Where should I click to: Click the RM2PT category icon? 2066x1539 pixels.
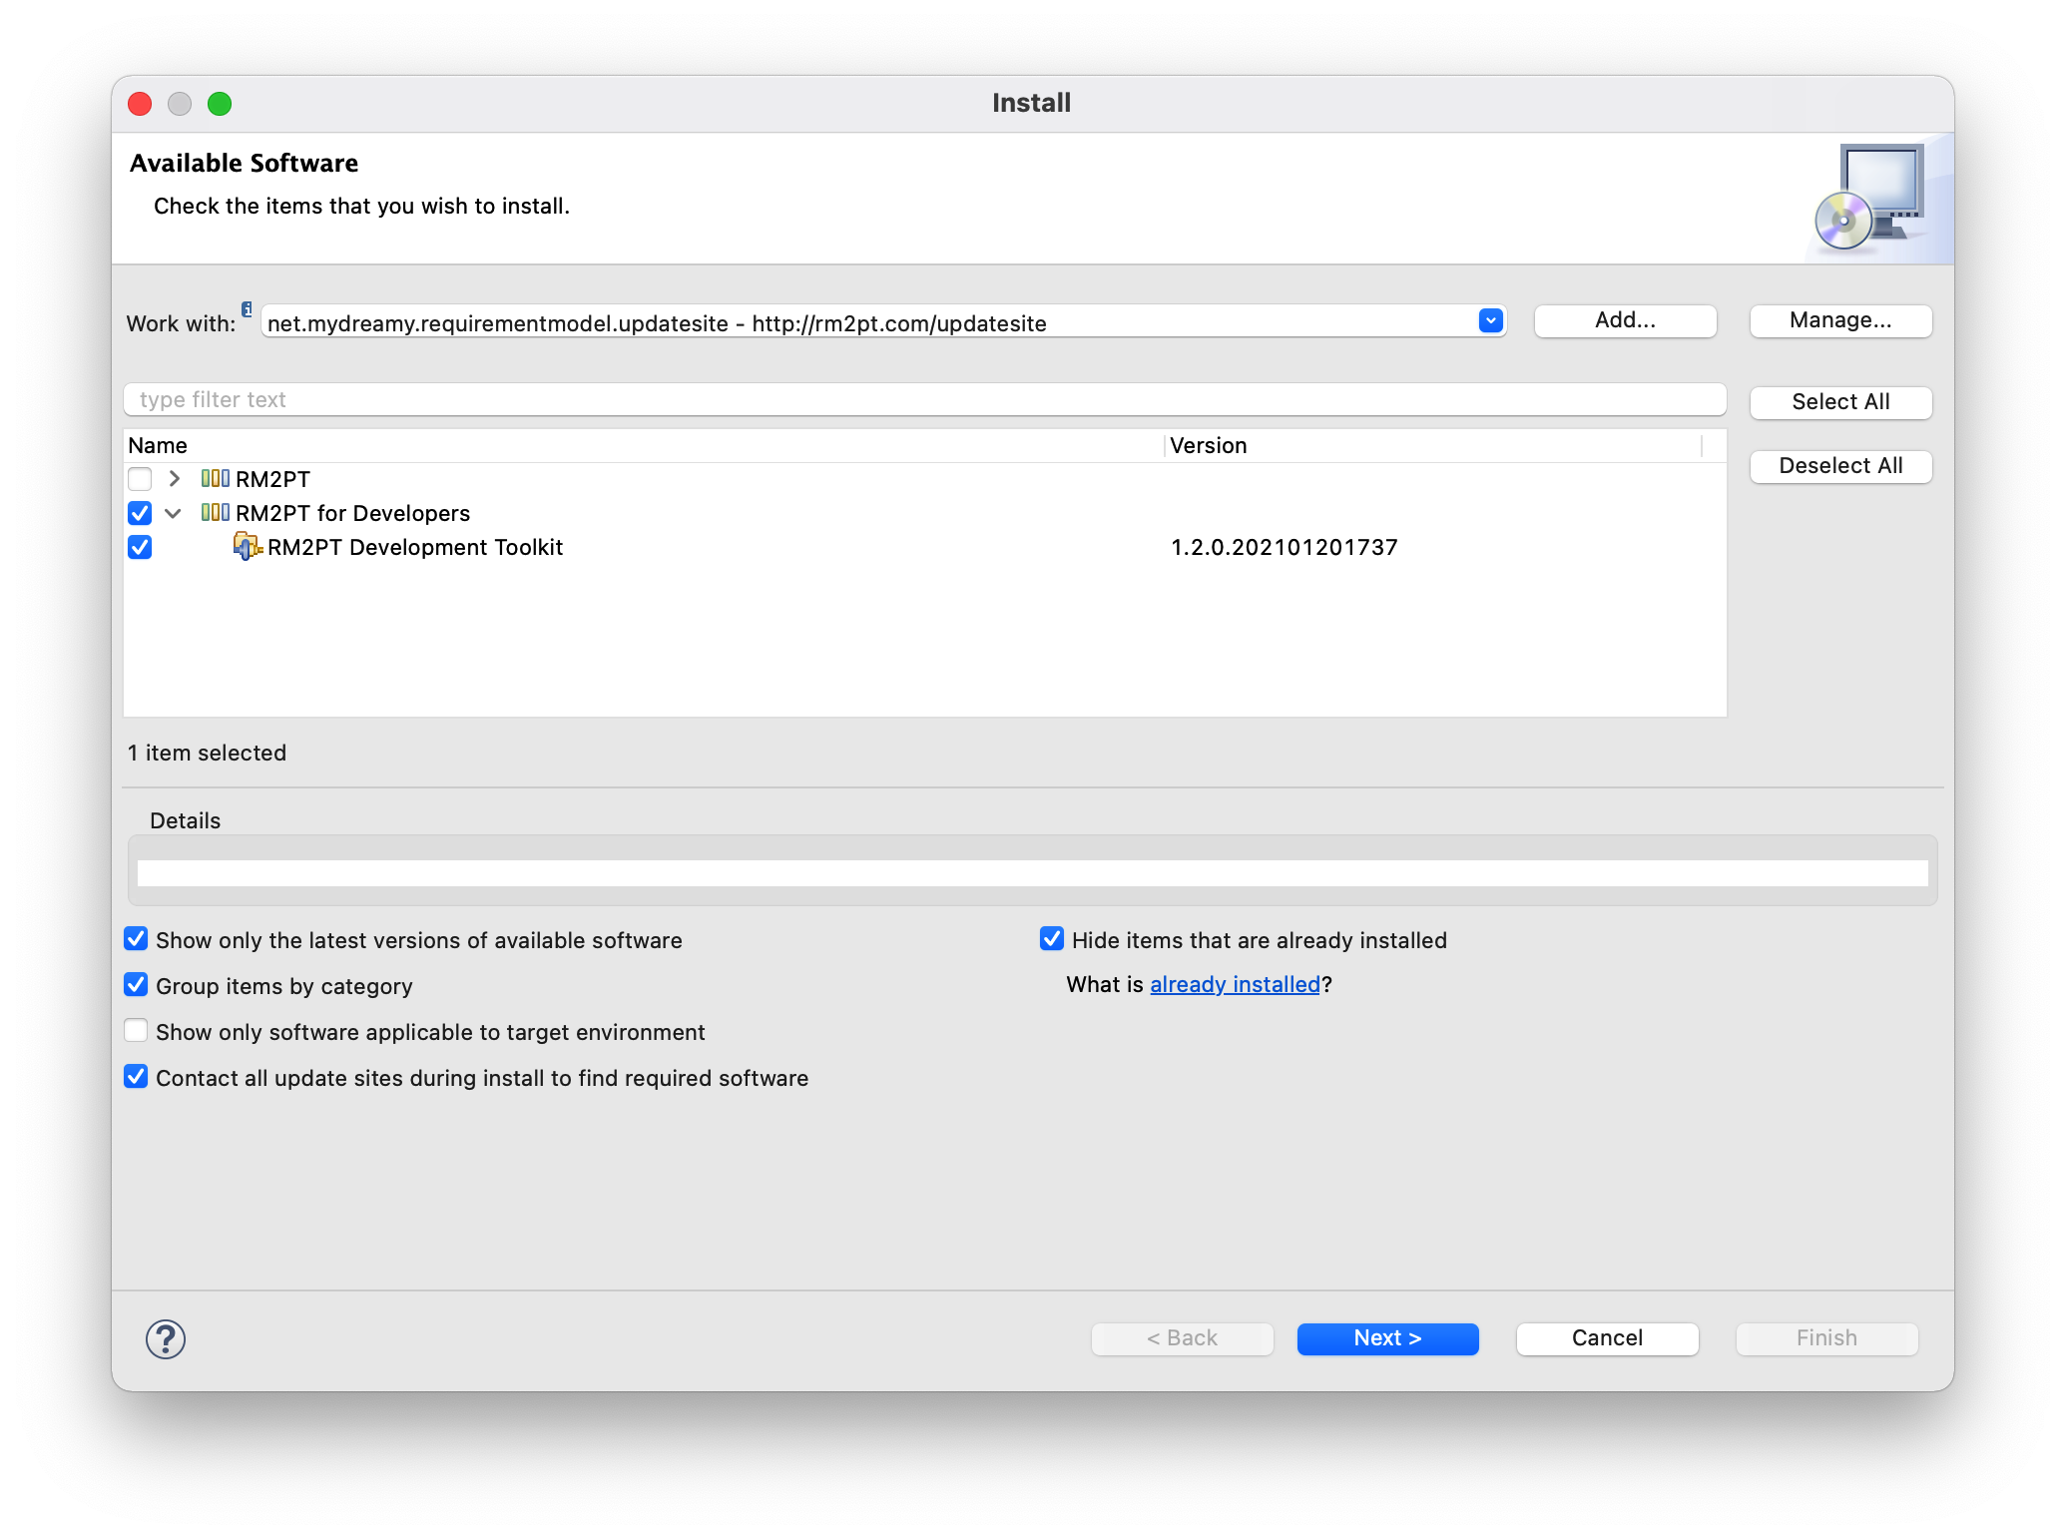click(215, 479)
